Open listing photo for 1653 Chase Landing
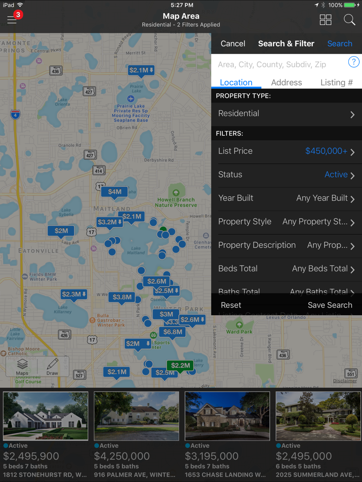The height and width of the screenshot is (482, 362). click(x=227, y=416)
